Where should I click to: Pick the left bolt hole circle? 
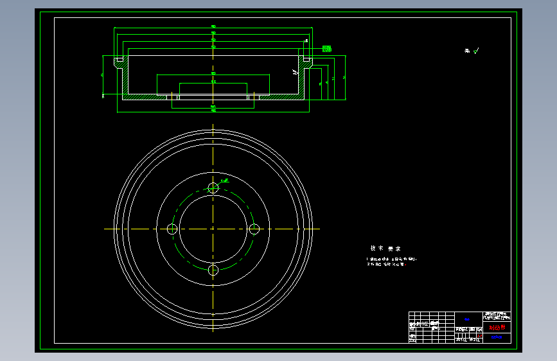coord(172,229)
